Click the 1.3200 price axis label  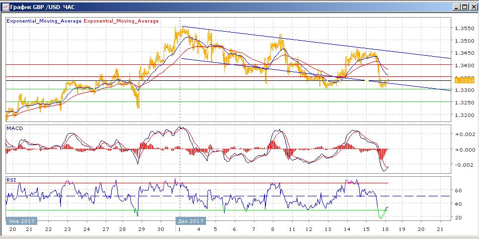tap(463, 114)
